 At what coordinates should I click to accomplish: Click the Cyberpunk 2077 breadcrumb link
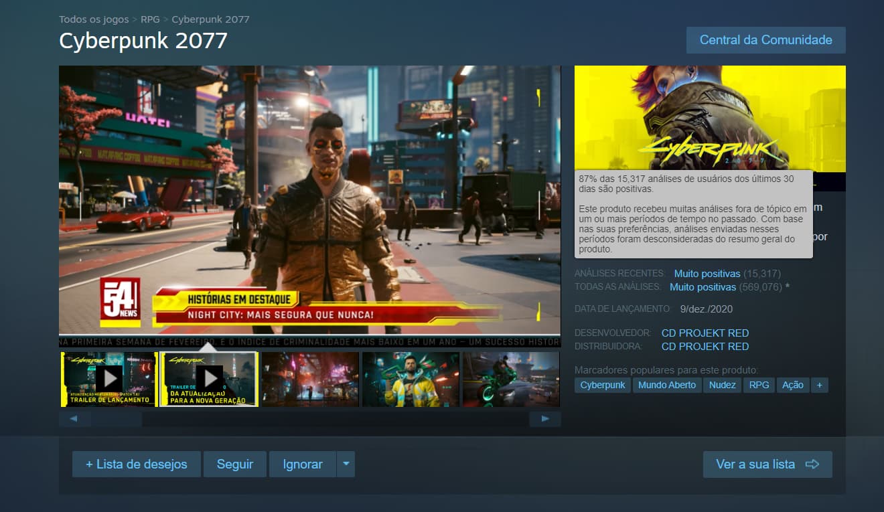(210, 19)
